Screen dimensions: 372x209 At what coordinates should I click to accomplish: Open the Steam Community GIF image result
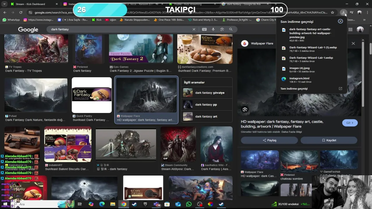click(x=178, y=144)
